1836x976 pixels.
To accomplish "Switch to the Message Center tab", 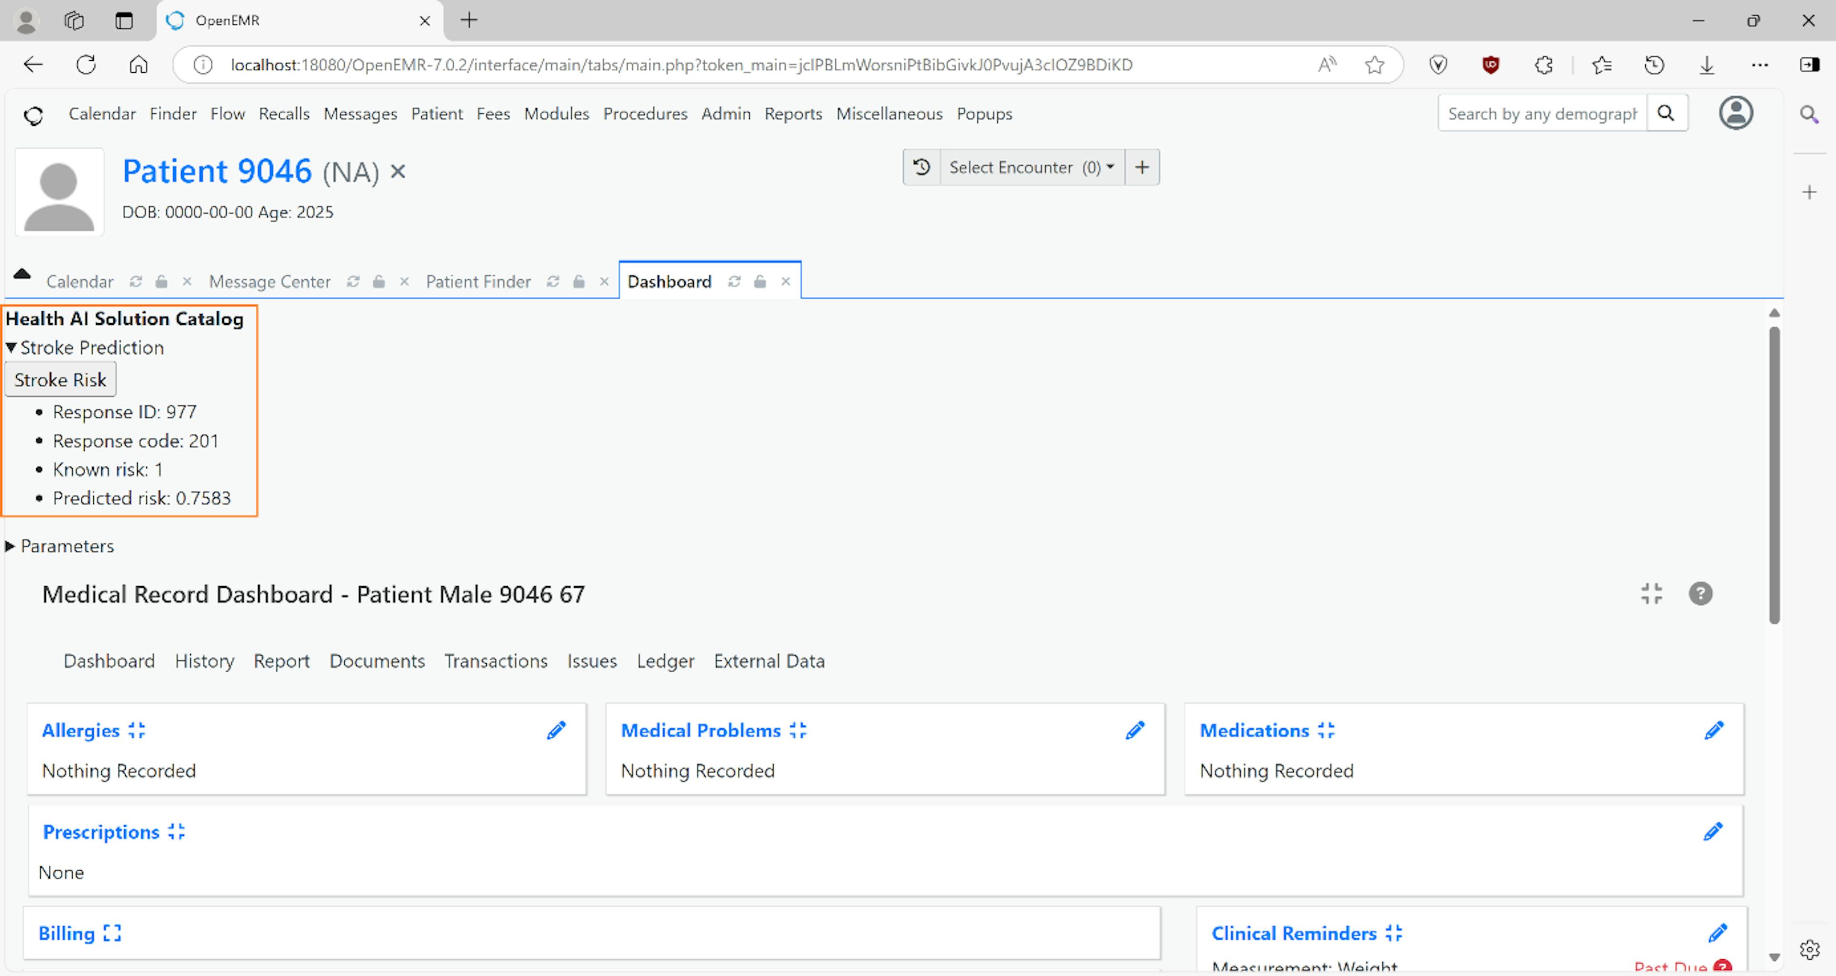I will pyautogui.click(x=269, y=282).
